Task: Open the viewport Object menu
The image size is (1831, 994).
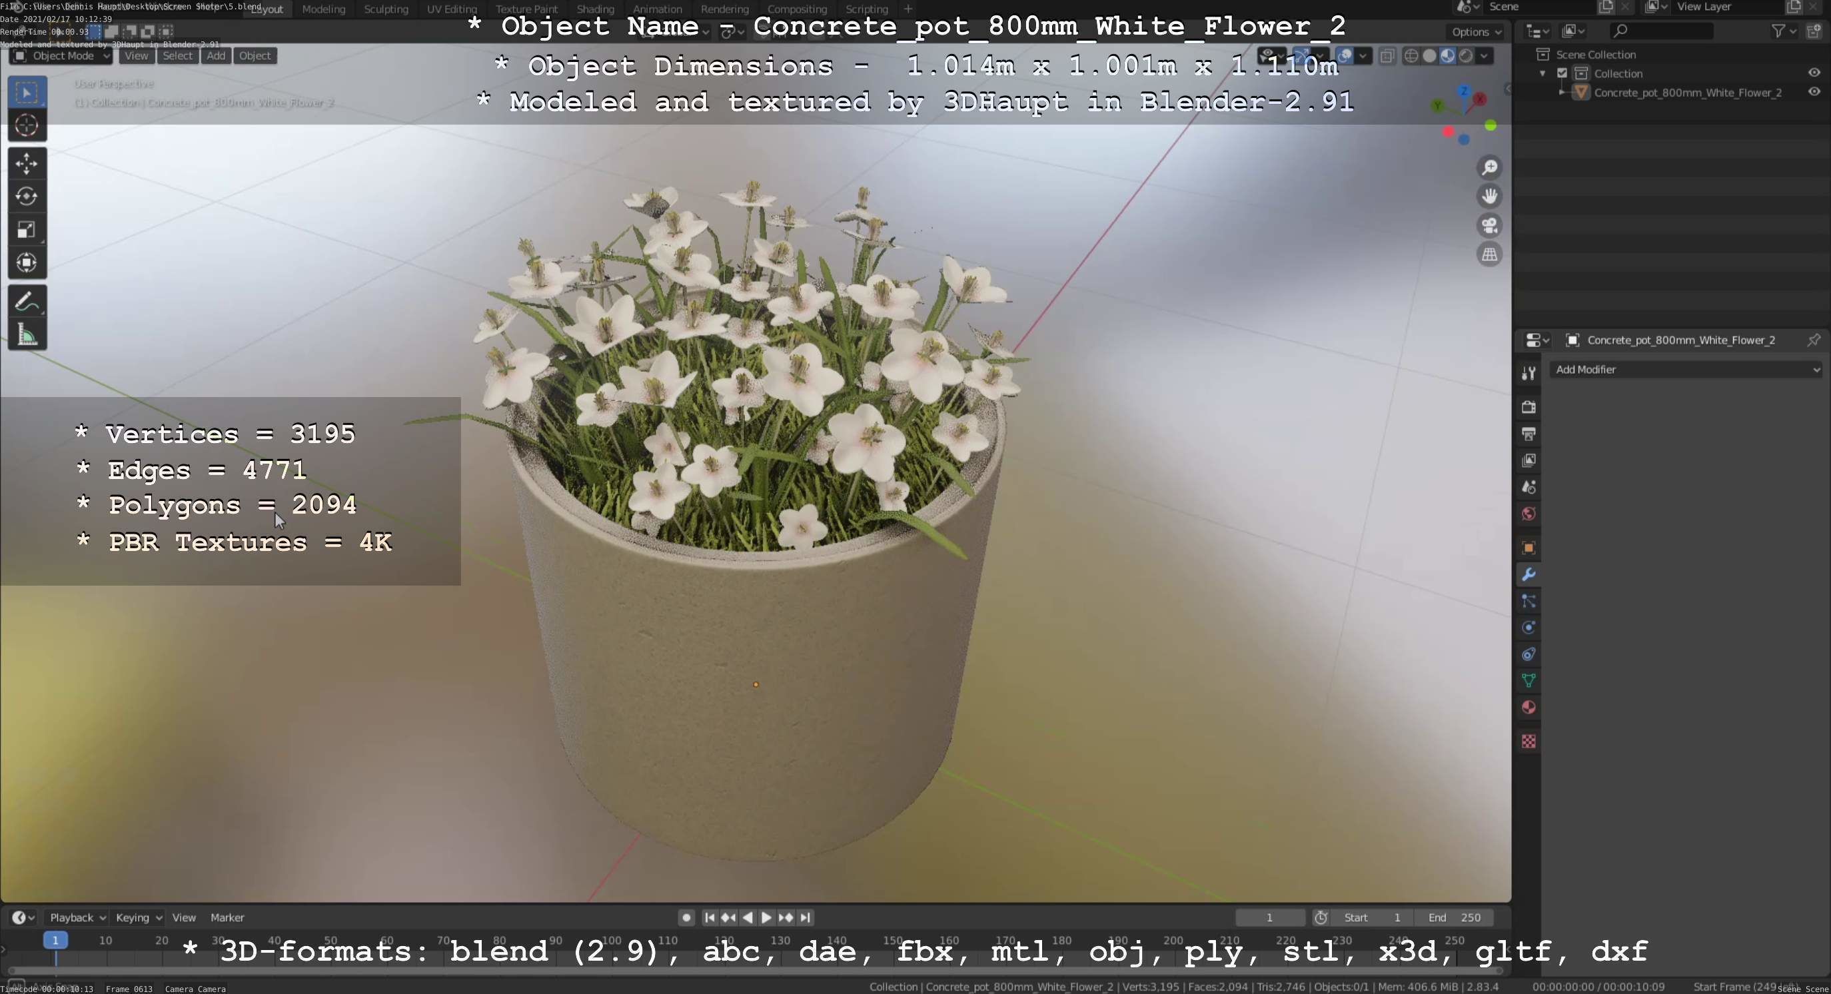Action: (255, 56)
